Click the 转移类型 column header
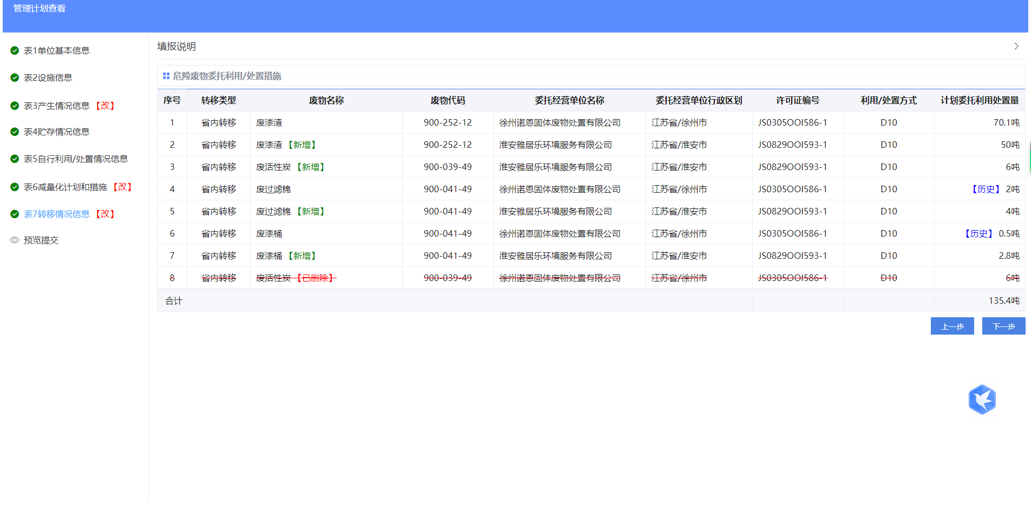Screen dimensions: 1031x523 point(219,100)
